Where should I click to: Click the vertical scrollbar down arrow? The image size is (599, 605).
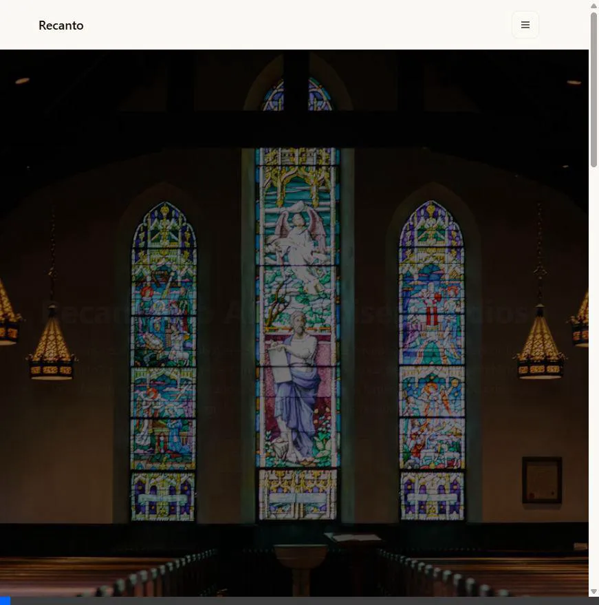pyautogui.click(x=594, y=591)
